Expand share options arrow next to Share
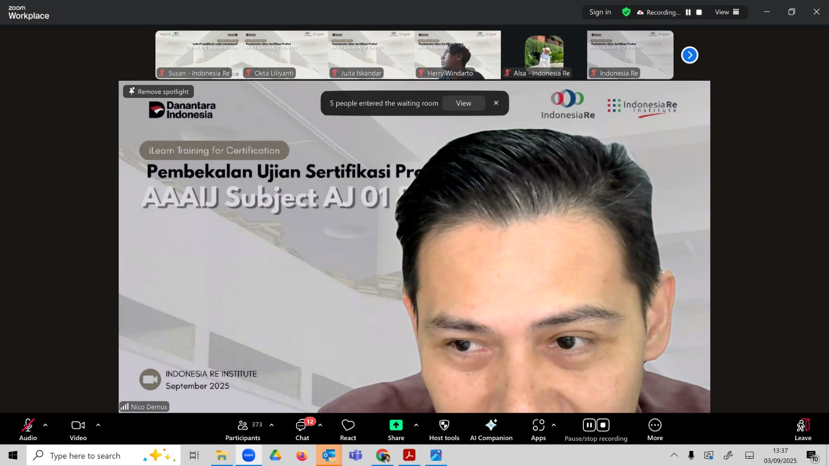The width and height of the screenshot is (829, 466). (x=416, y=425)
